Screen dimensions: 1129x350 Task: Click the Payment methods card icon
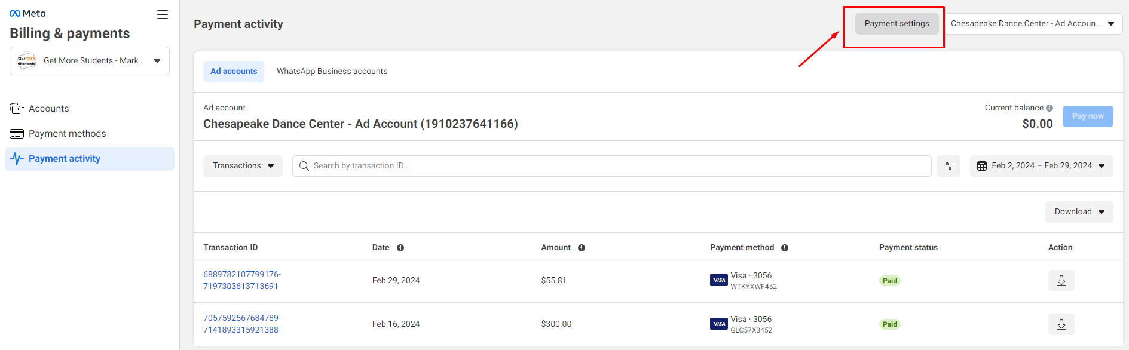tap(17, 134)
